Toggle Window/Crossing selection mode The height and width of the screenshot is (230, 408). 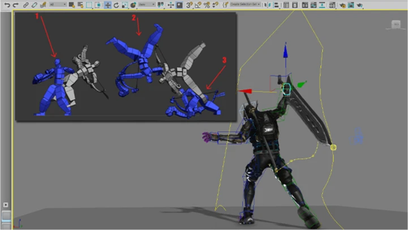click(x=98, y=5)
